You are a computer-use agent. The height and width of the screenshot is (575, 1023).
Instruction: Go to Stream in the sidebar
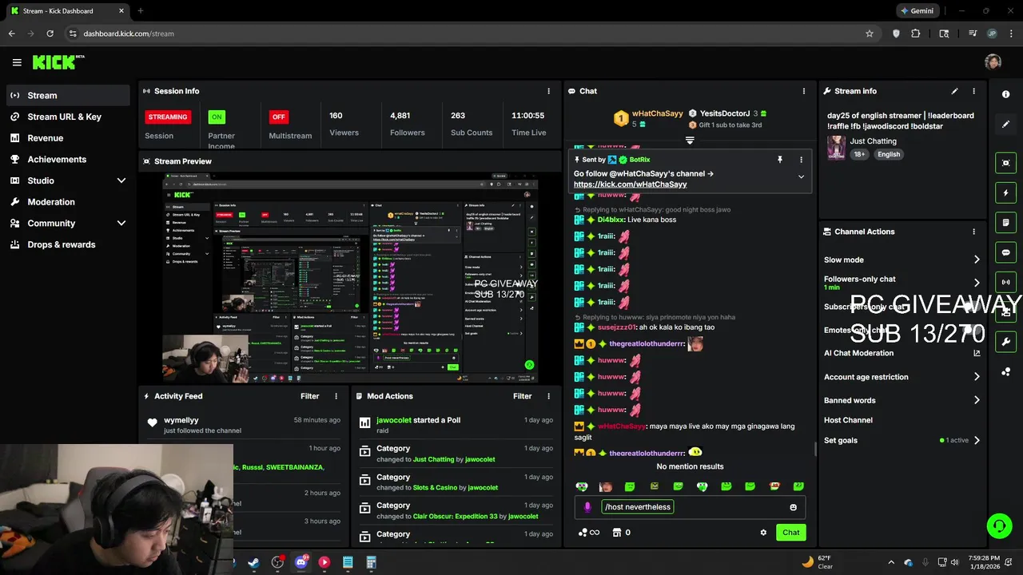coord(68,95)
